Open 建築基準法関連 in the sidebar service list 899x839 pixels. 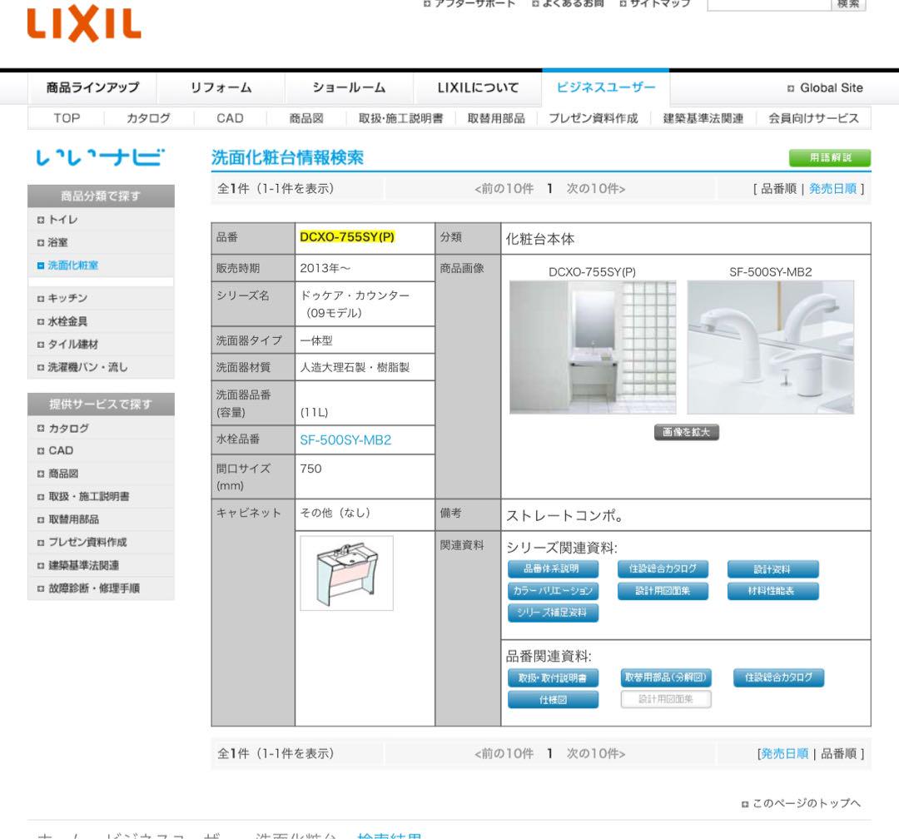click(x=101, y=565)
